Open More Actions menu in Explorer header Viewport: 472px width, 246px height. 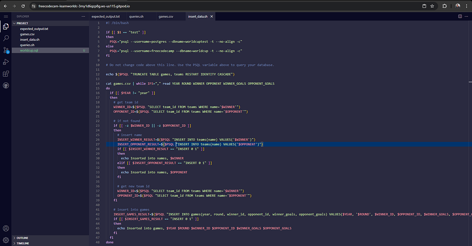click(83, 16)
